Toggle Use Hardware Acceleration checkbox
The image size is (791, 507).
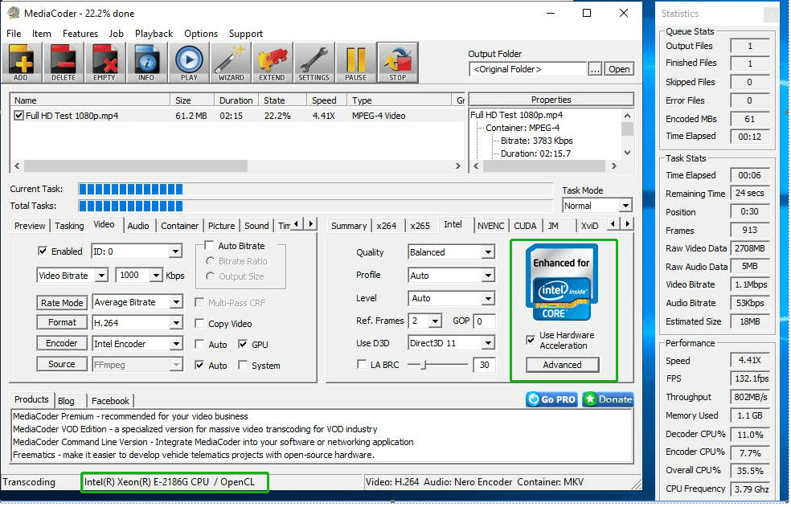click(x=531, y=340)
